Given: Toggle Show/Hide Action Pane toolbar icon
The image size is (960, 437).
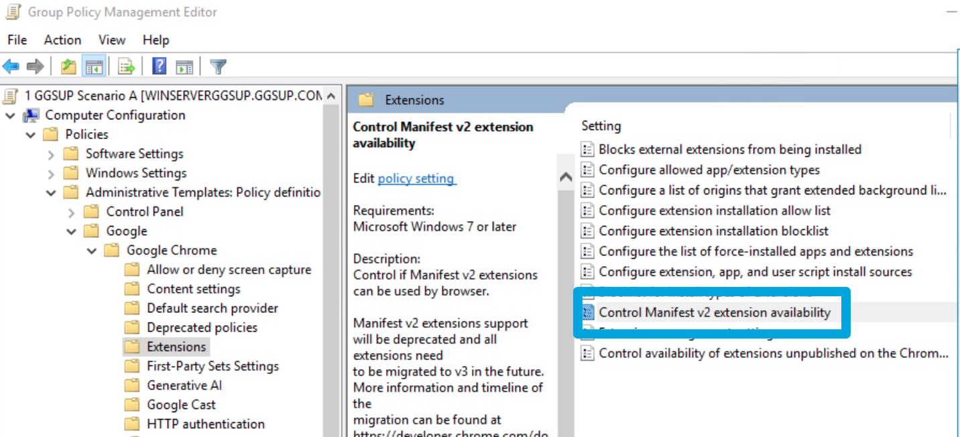Looking at the screenshot, I should click(x=184, y=66).
